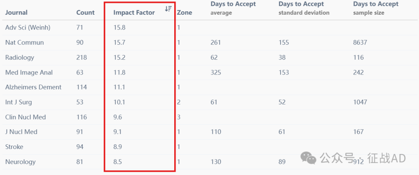Click the Alzheimers Dement journal name
This screenshot has height=175, width=419.
pyautogui.click(x=33, y=87)
